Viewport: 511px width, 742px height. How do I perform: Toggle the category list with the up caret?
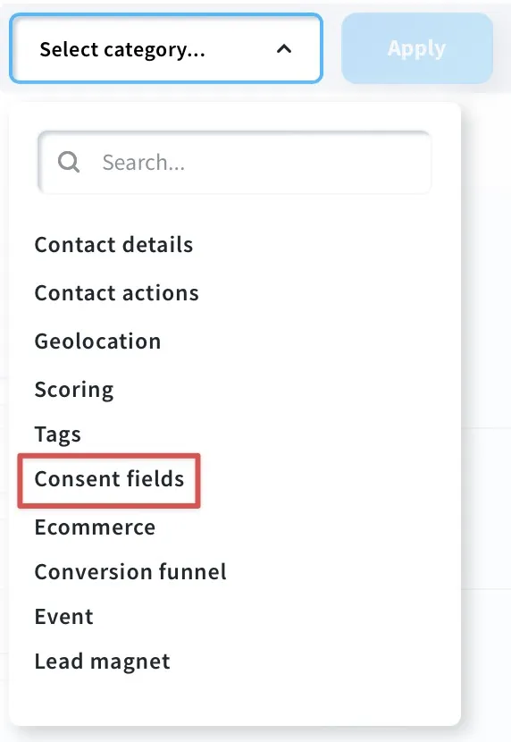[x=283, y=49]
